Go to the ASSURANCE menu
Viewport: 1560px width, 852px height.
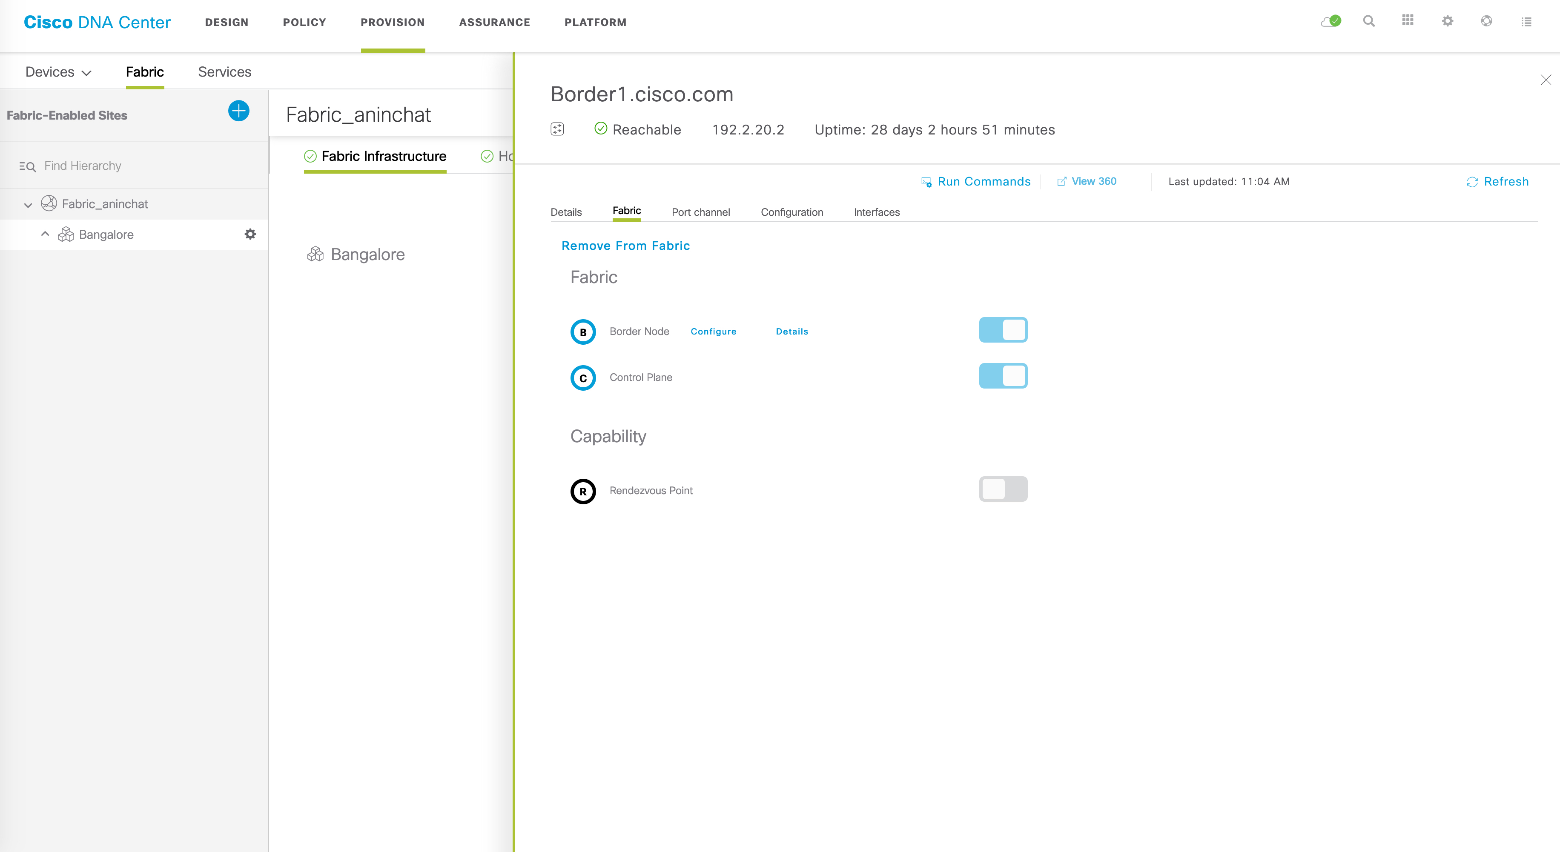click(494, 23)
